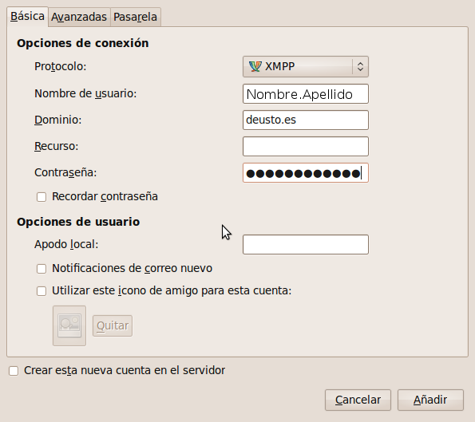475x422 pixels.
Task: Click the Contraseña password field
Action: pyautogui.click(x=306, y=173)
